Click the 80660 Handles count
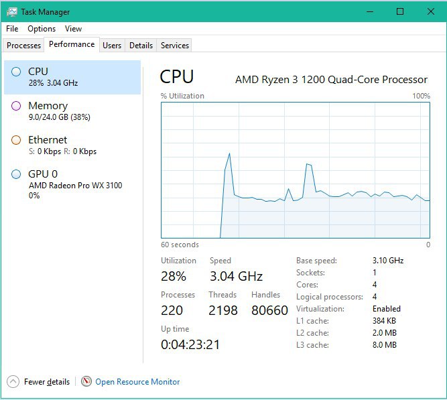This screenshot has height=400, width=447. click(269, 310)
